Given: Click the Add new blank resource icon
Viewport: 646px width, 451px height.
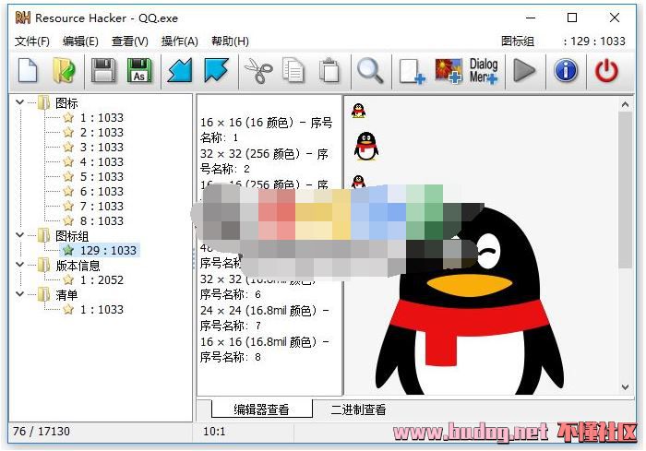Looking at the screenshot, I should tap(412, 72).
